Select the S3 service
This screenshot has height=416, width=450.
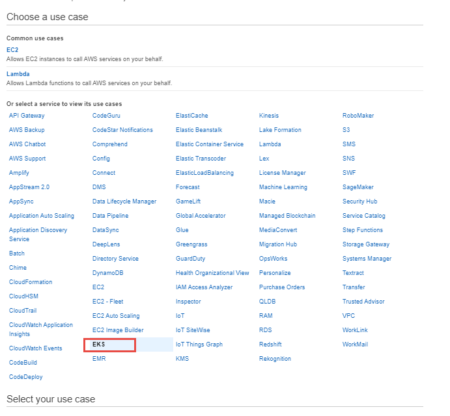coord(346,130)
